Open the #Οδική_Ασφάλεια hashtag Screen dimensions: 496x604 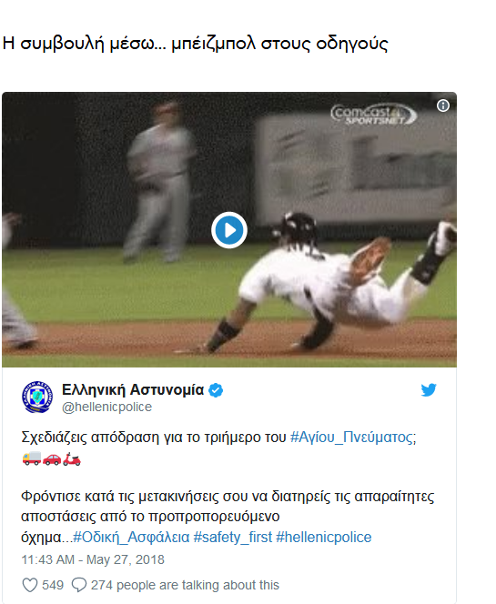(131, 537)
